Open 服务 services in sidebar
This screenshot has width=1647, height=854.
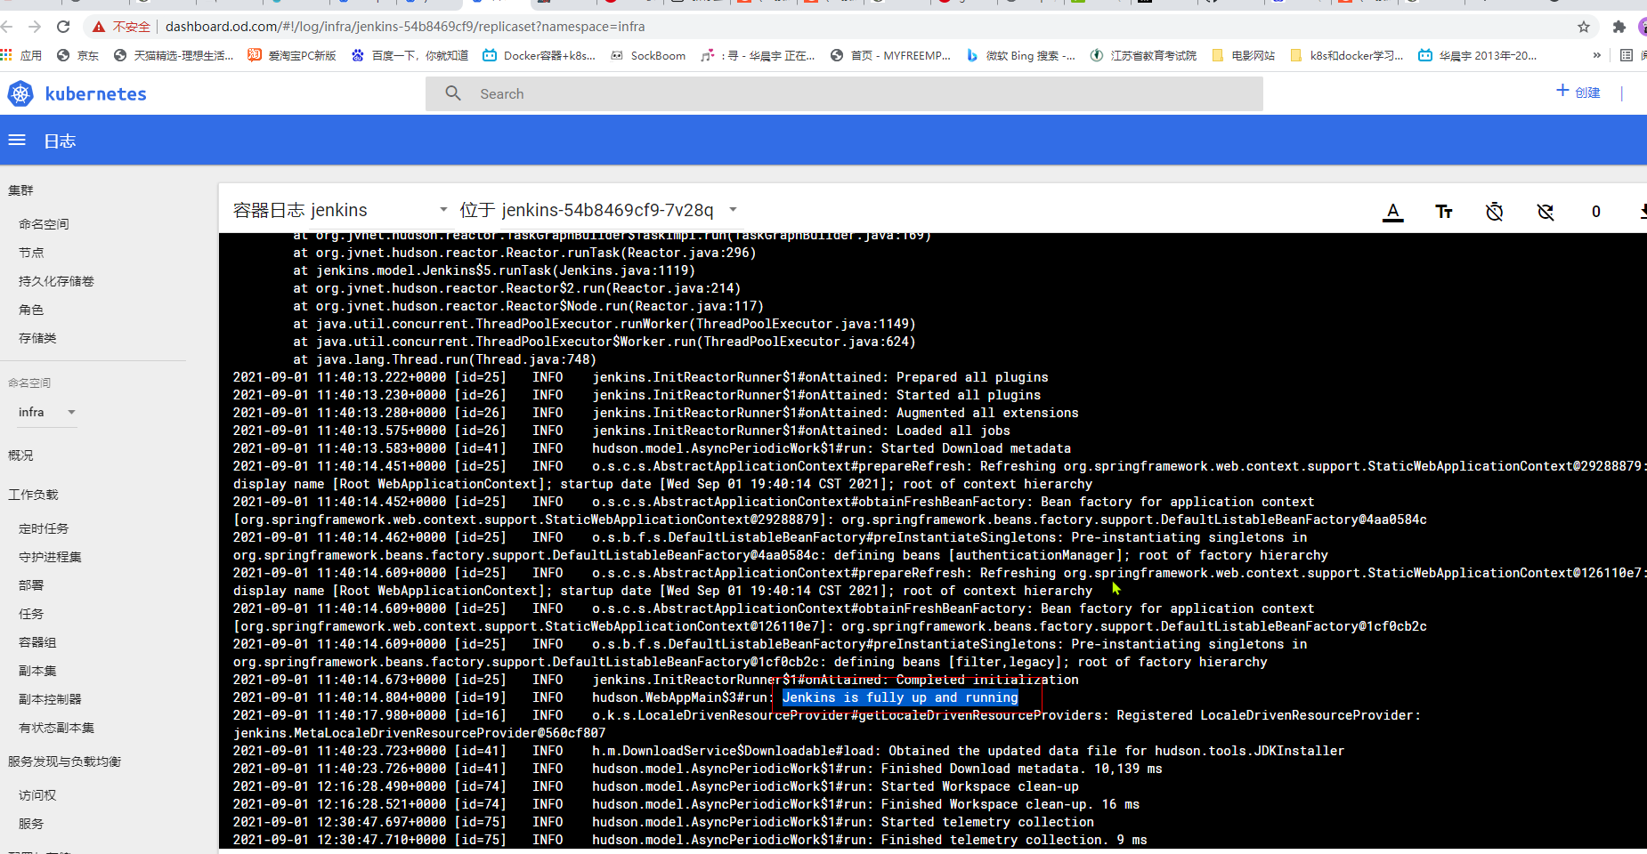(31, 824)
